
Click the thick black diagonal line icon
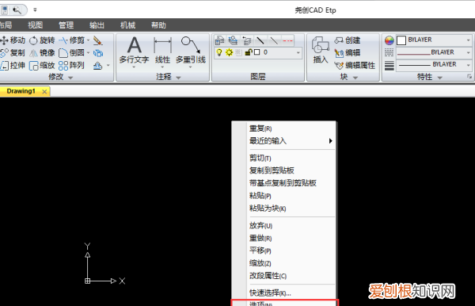pos(260,40)
